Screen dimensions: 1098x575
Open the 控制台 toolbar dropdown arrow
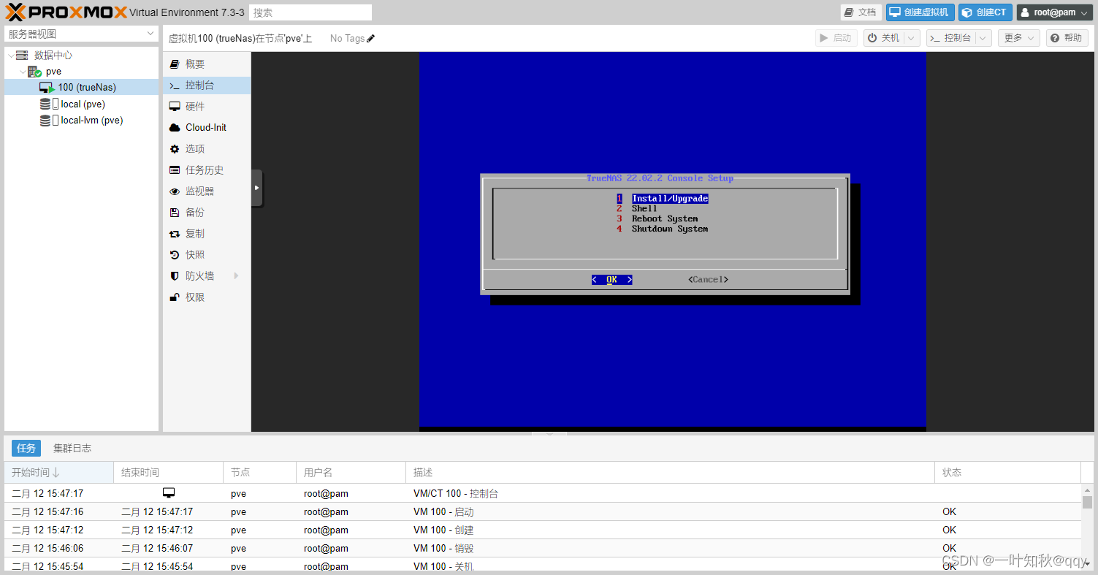[x=983, y=38]
